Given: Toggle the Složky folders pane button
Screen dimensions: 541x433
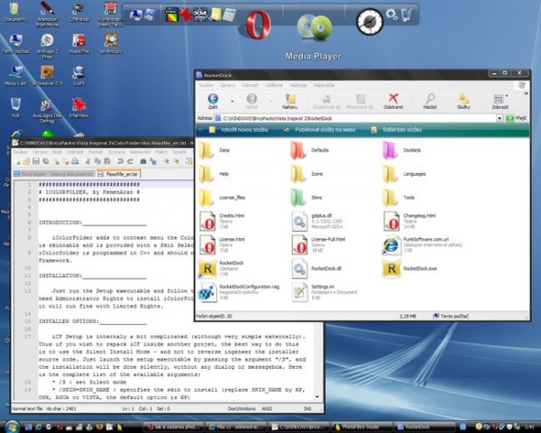Looking at the screenshot, I should tap(463, 102).
